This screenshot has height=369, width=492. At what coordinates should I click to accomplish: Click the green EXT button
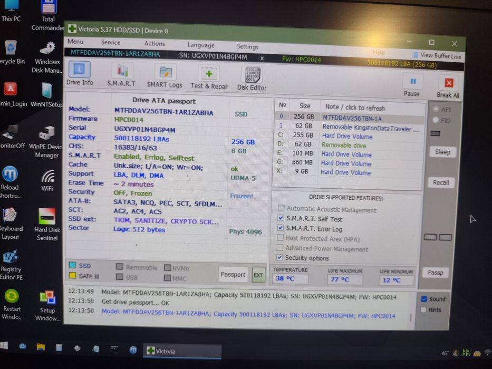click(x=258, y=275)
